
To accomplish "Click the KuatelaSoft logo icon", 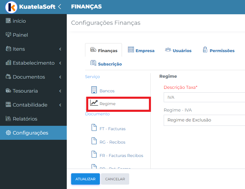I will point(11,7).
